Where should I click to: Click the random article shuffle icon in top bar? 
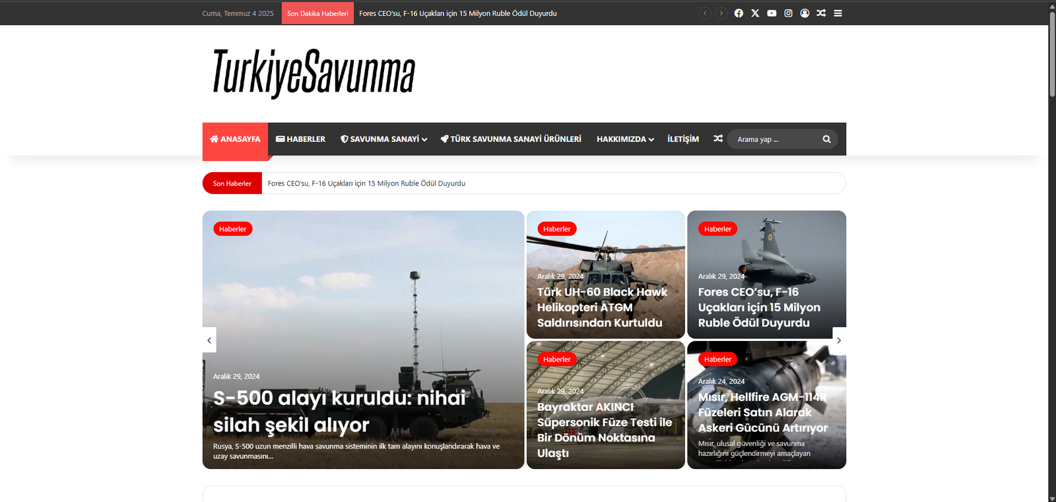click(x=821, y=13)
